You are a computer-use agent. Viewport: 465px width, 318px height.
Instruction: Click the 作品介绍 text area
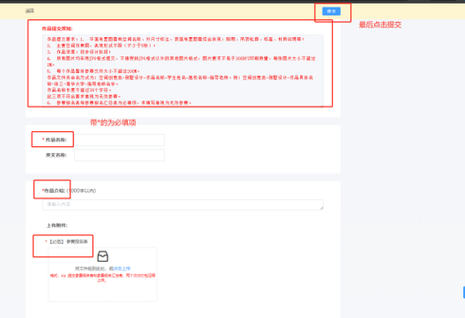point(183,204)
